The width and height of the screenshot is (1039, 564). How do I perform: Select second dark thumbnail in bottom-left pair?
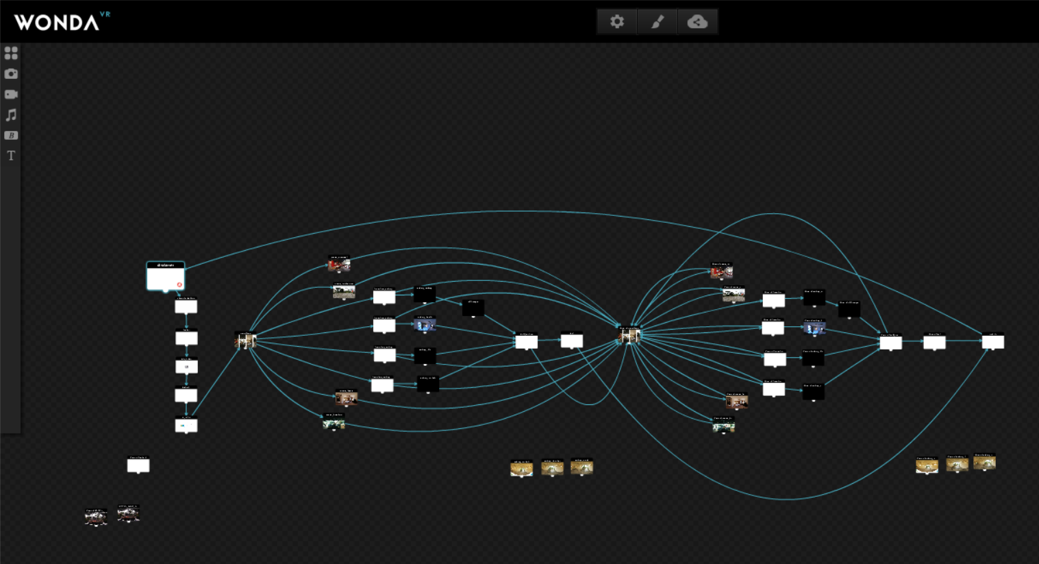[x=128, y=513]
